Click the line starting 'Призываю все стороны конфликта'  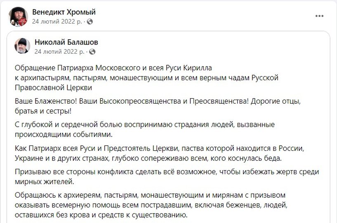167,171
